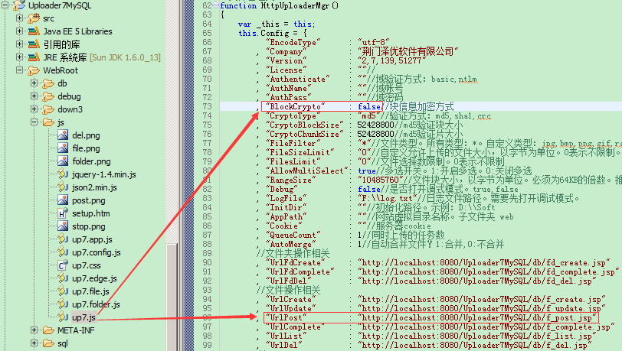Select the del.png image icon

(63, 135)
